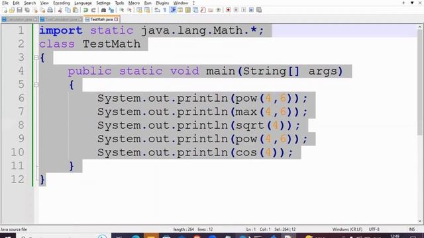Toggle INS mode in the status bar
This screenshot has width=424, height=238.
tap(411, 229)
